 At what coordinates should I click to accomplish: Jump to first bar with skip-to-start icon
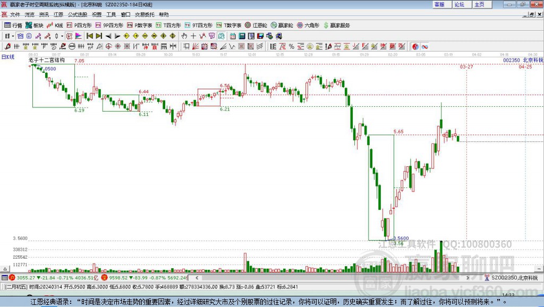(x=89, y=36)
